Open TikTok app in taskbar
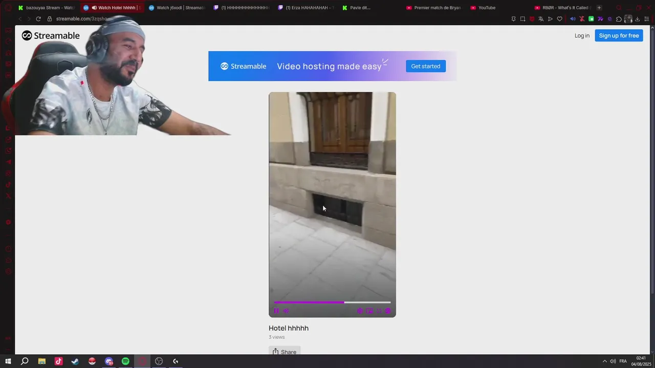 click(x=58, y=361)
